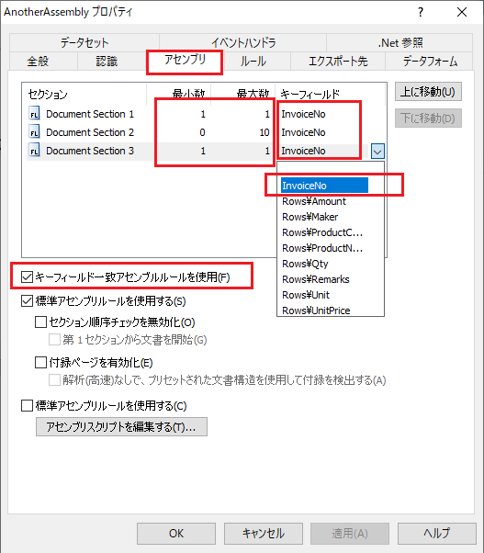
Task: Click the Document Section 1 FL icon
Action: point(34,114)
